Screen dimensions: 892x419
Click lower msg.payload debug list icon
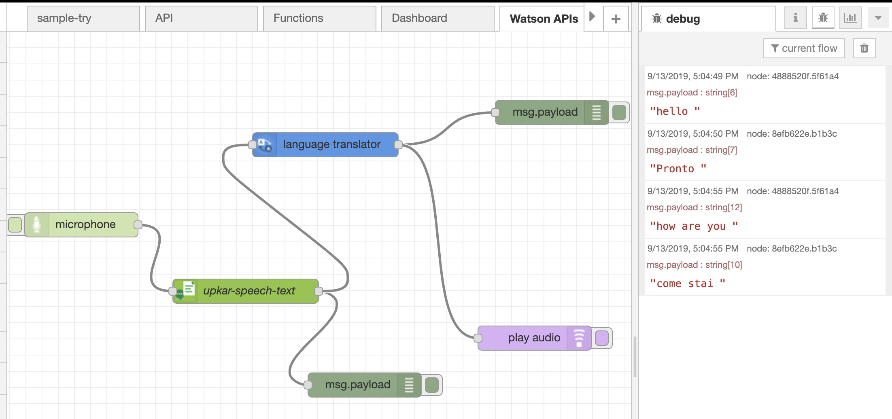[x=409, y=385]
